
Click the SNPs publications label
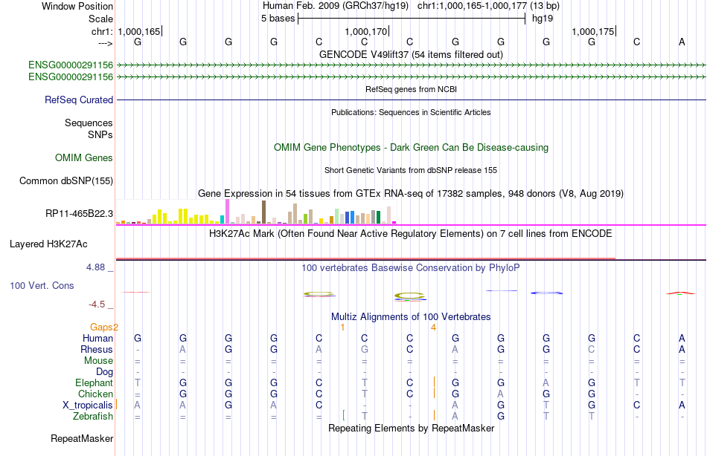tap(100, 134)
